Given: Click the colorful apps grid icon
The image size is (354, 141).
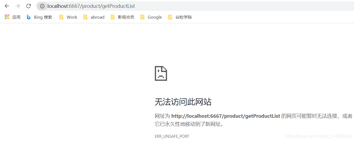Looking at the screenshot, I should pos(7,17).
